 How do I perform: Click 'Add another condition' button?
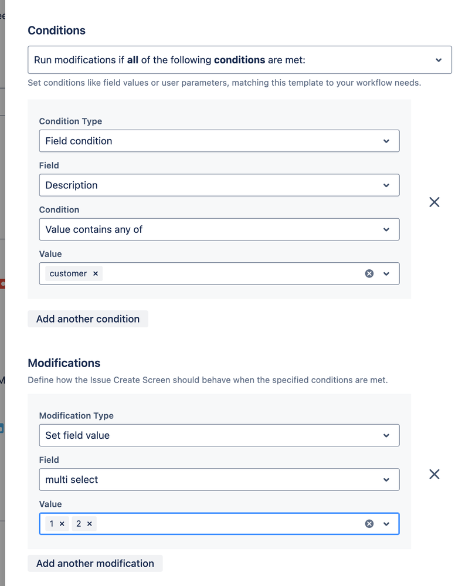point(88,319)
